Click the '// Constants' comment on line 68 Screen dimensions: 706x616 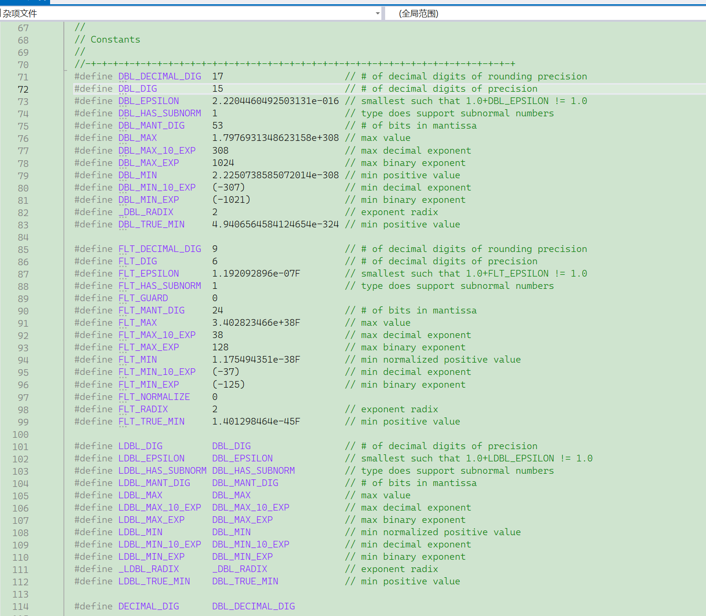tap(107, 39)
